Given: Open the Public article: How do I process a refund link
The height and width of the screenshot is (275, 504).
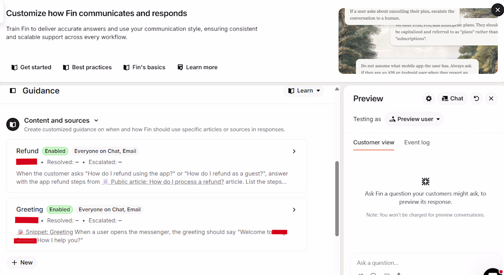Looking at the screenshot, I should (x=167, y=182).
